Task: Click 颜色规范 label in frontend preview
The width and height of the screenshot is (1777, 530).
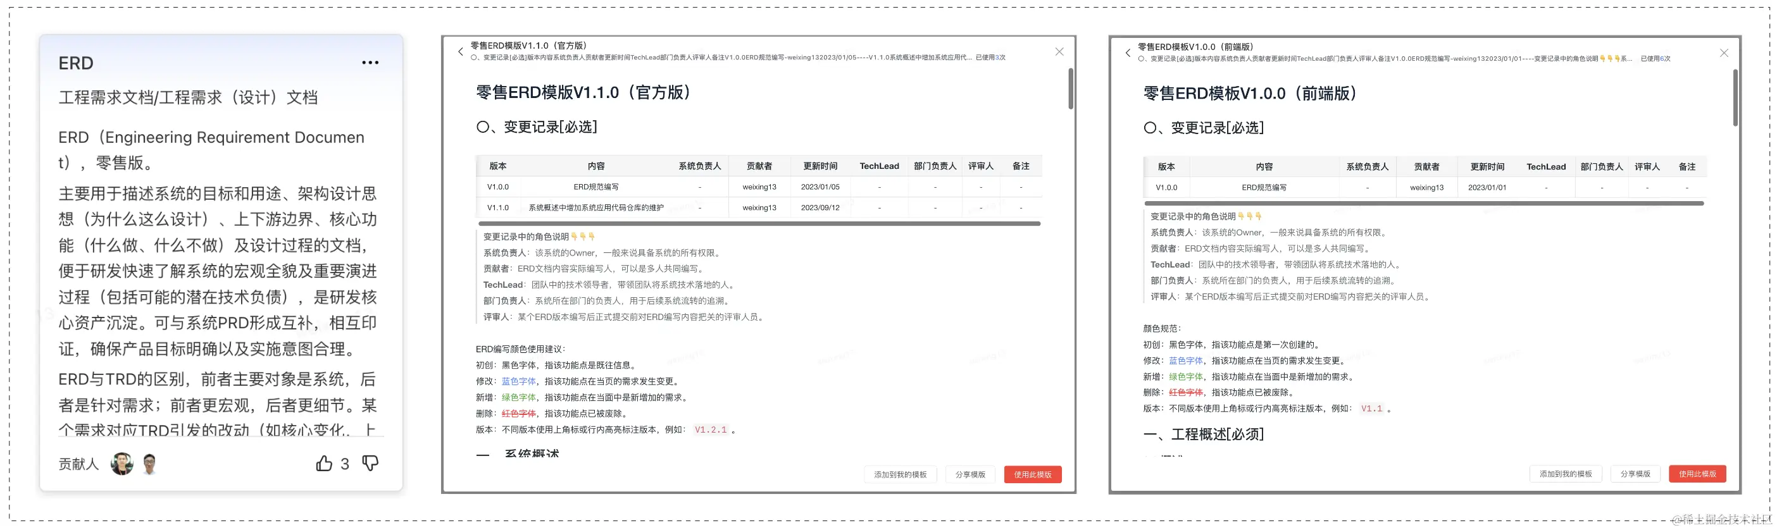Action: [x=1163, y=329]
